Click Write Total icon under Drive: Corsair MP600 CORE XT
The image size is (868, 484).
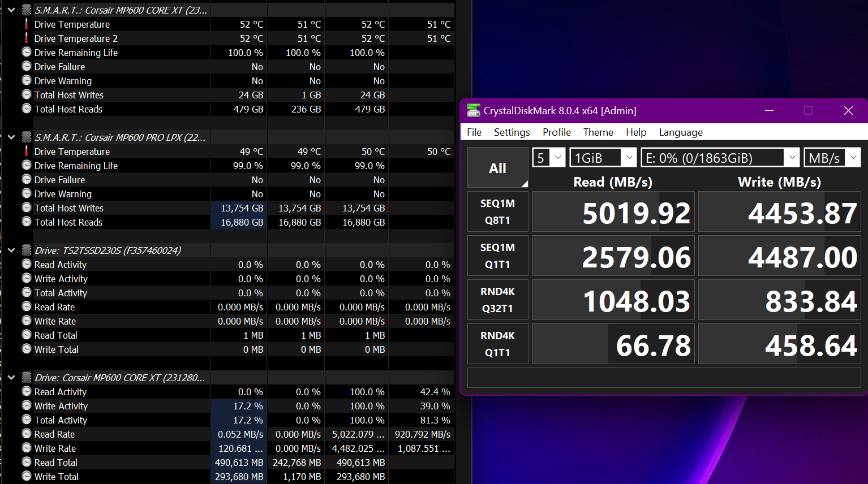(27, 476)
